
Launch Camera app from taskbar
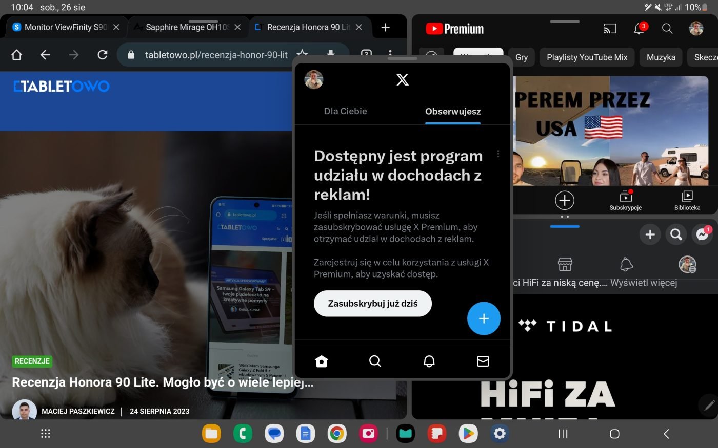pyautogui.click(x=368, y=434)
